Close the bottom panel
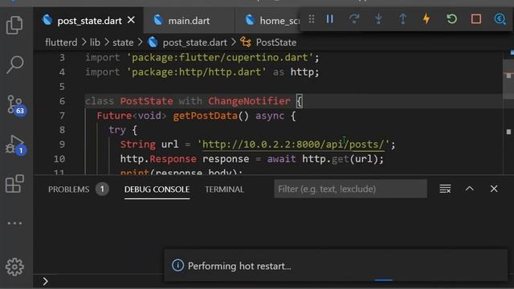514x289 pixels. pos(494,189)
